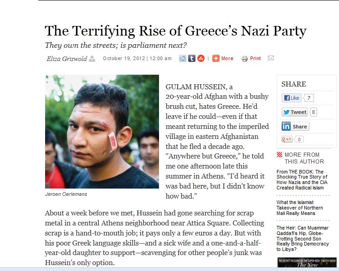Viewport: 339px width, 271px height.
Task: Click the Google +1 button
Action: (287, 139)
